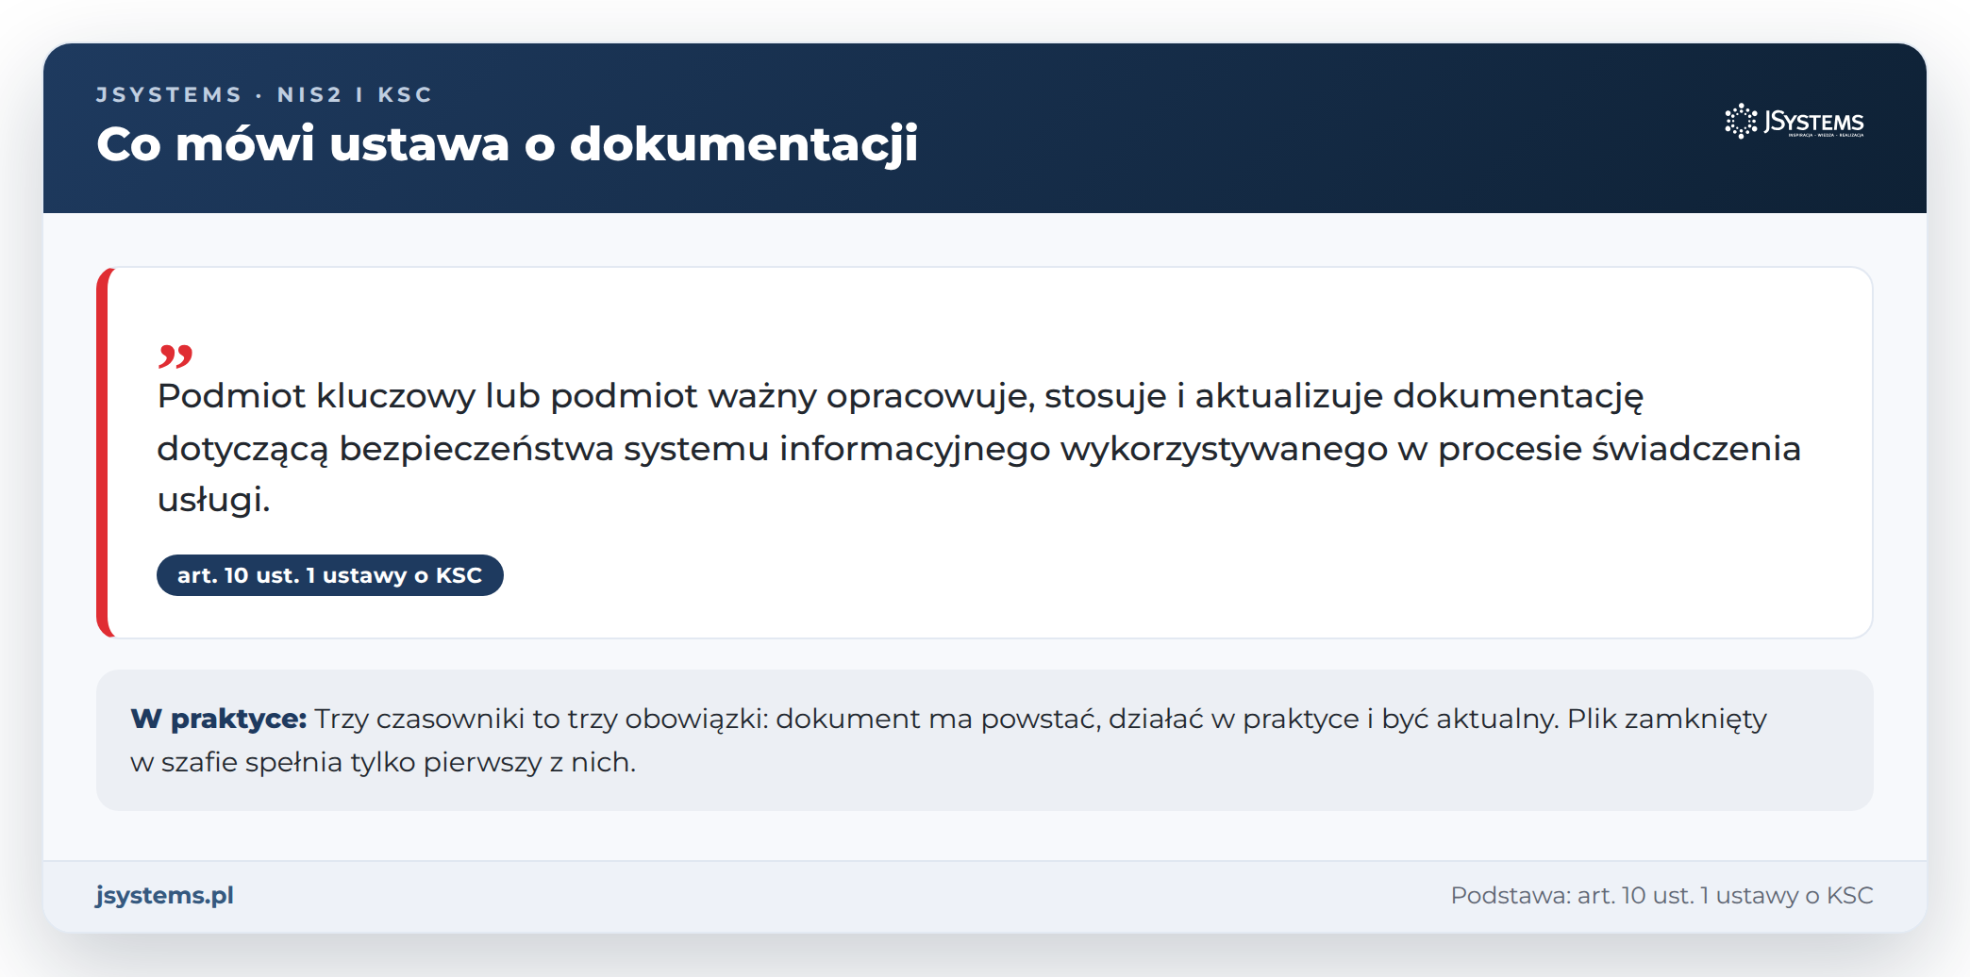Click the title 'Co mówi ustawa o dokumentacji'
This screenshot has height=977, width=1970.
507,144
